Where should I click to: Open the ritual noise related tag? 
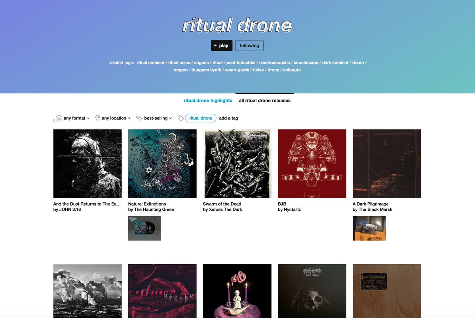(x=179, y=63)
